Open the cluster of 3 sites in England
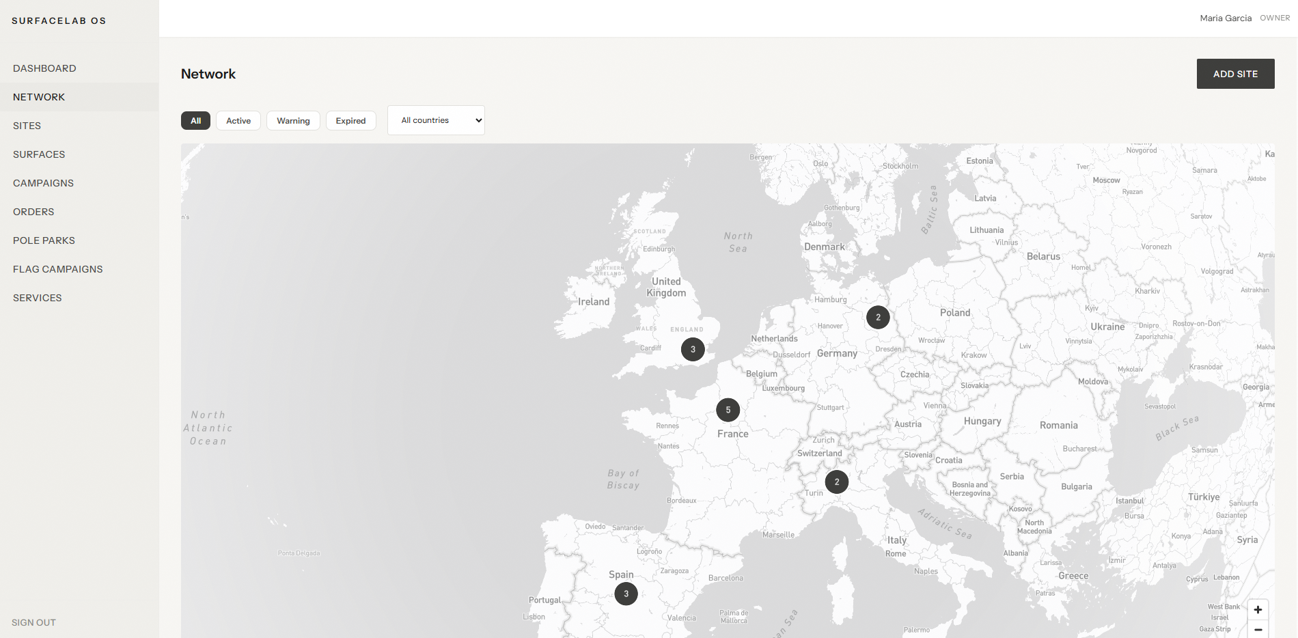The width and height of the screenshot is (1298, 638). coord(692,349)
